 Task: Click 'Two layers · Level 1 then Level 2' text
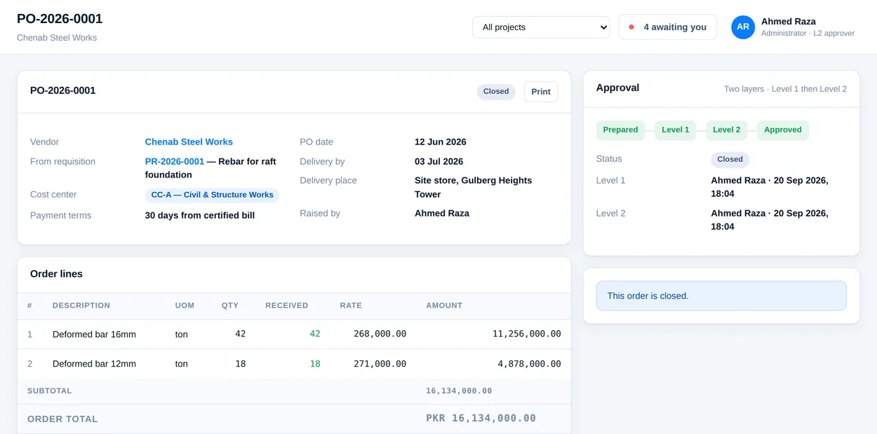785,89
